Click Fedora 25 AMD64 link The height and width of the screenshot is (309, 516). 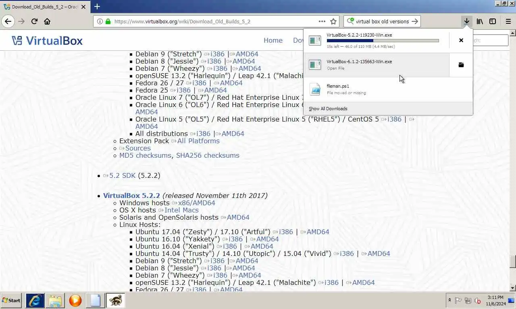[x=215, y=90]
